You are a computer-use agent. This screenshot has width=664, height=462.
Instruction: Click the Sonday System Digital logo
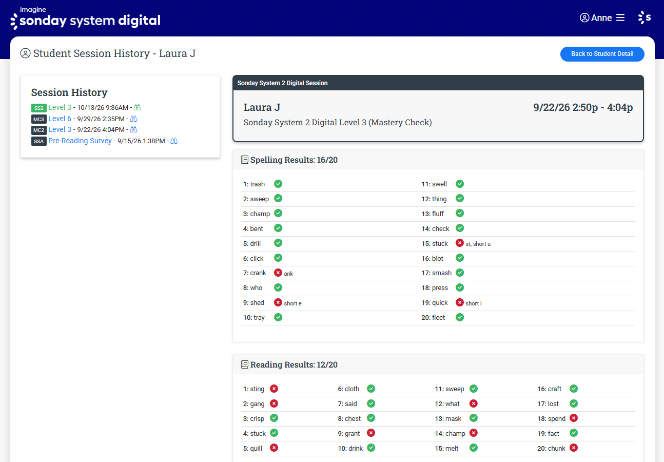coord(85,18)
